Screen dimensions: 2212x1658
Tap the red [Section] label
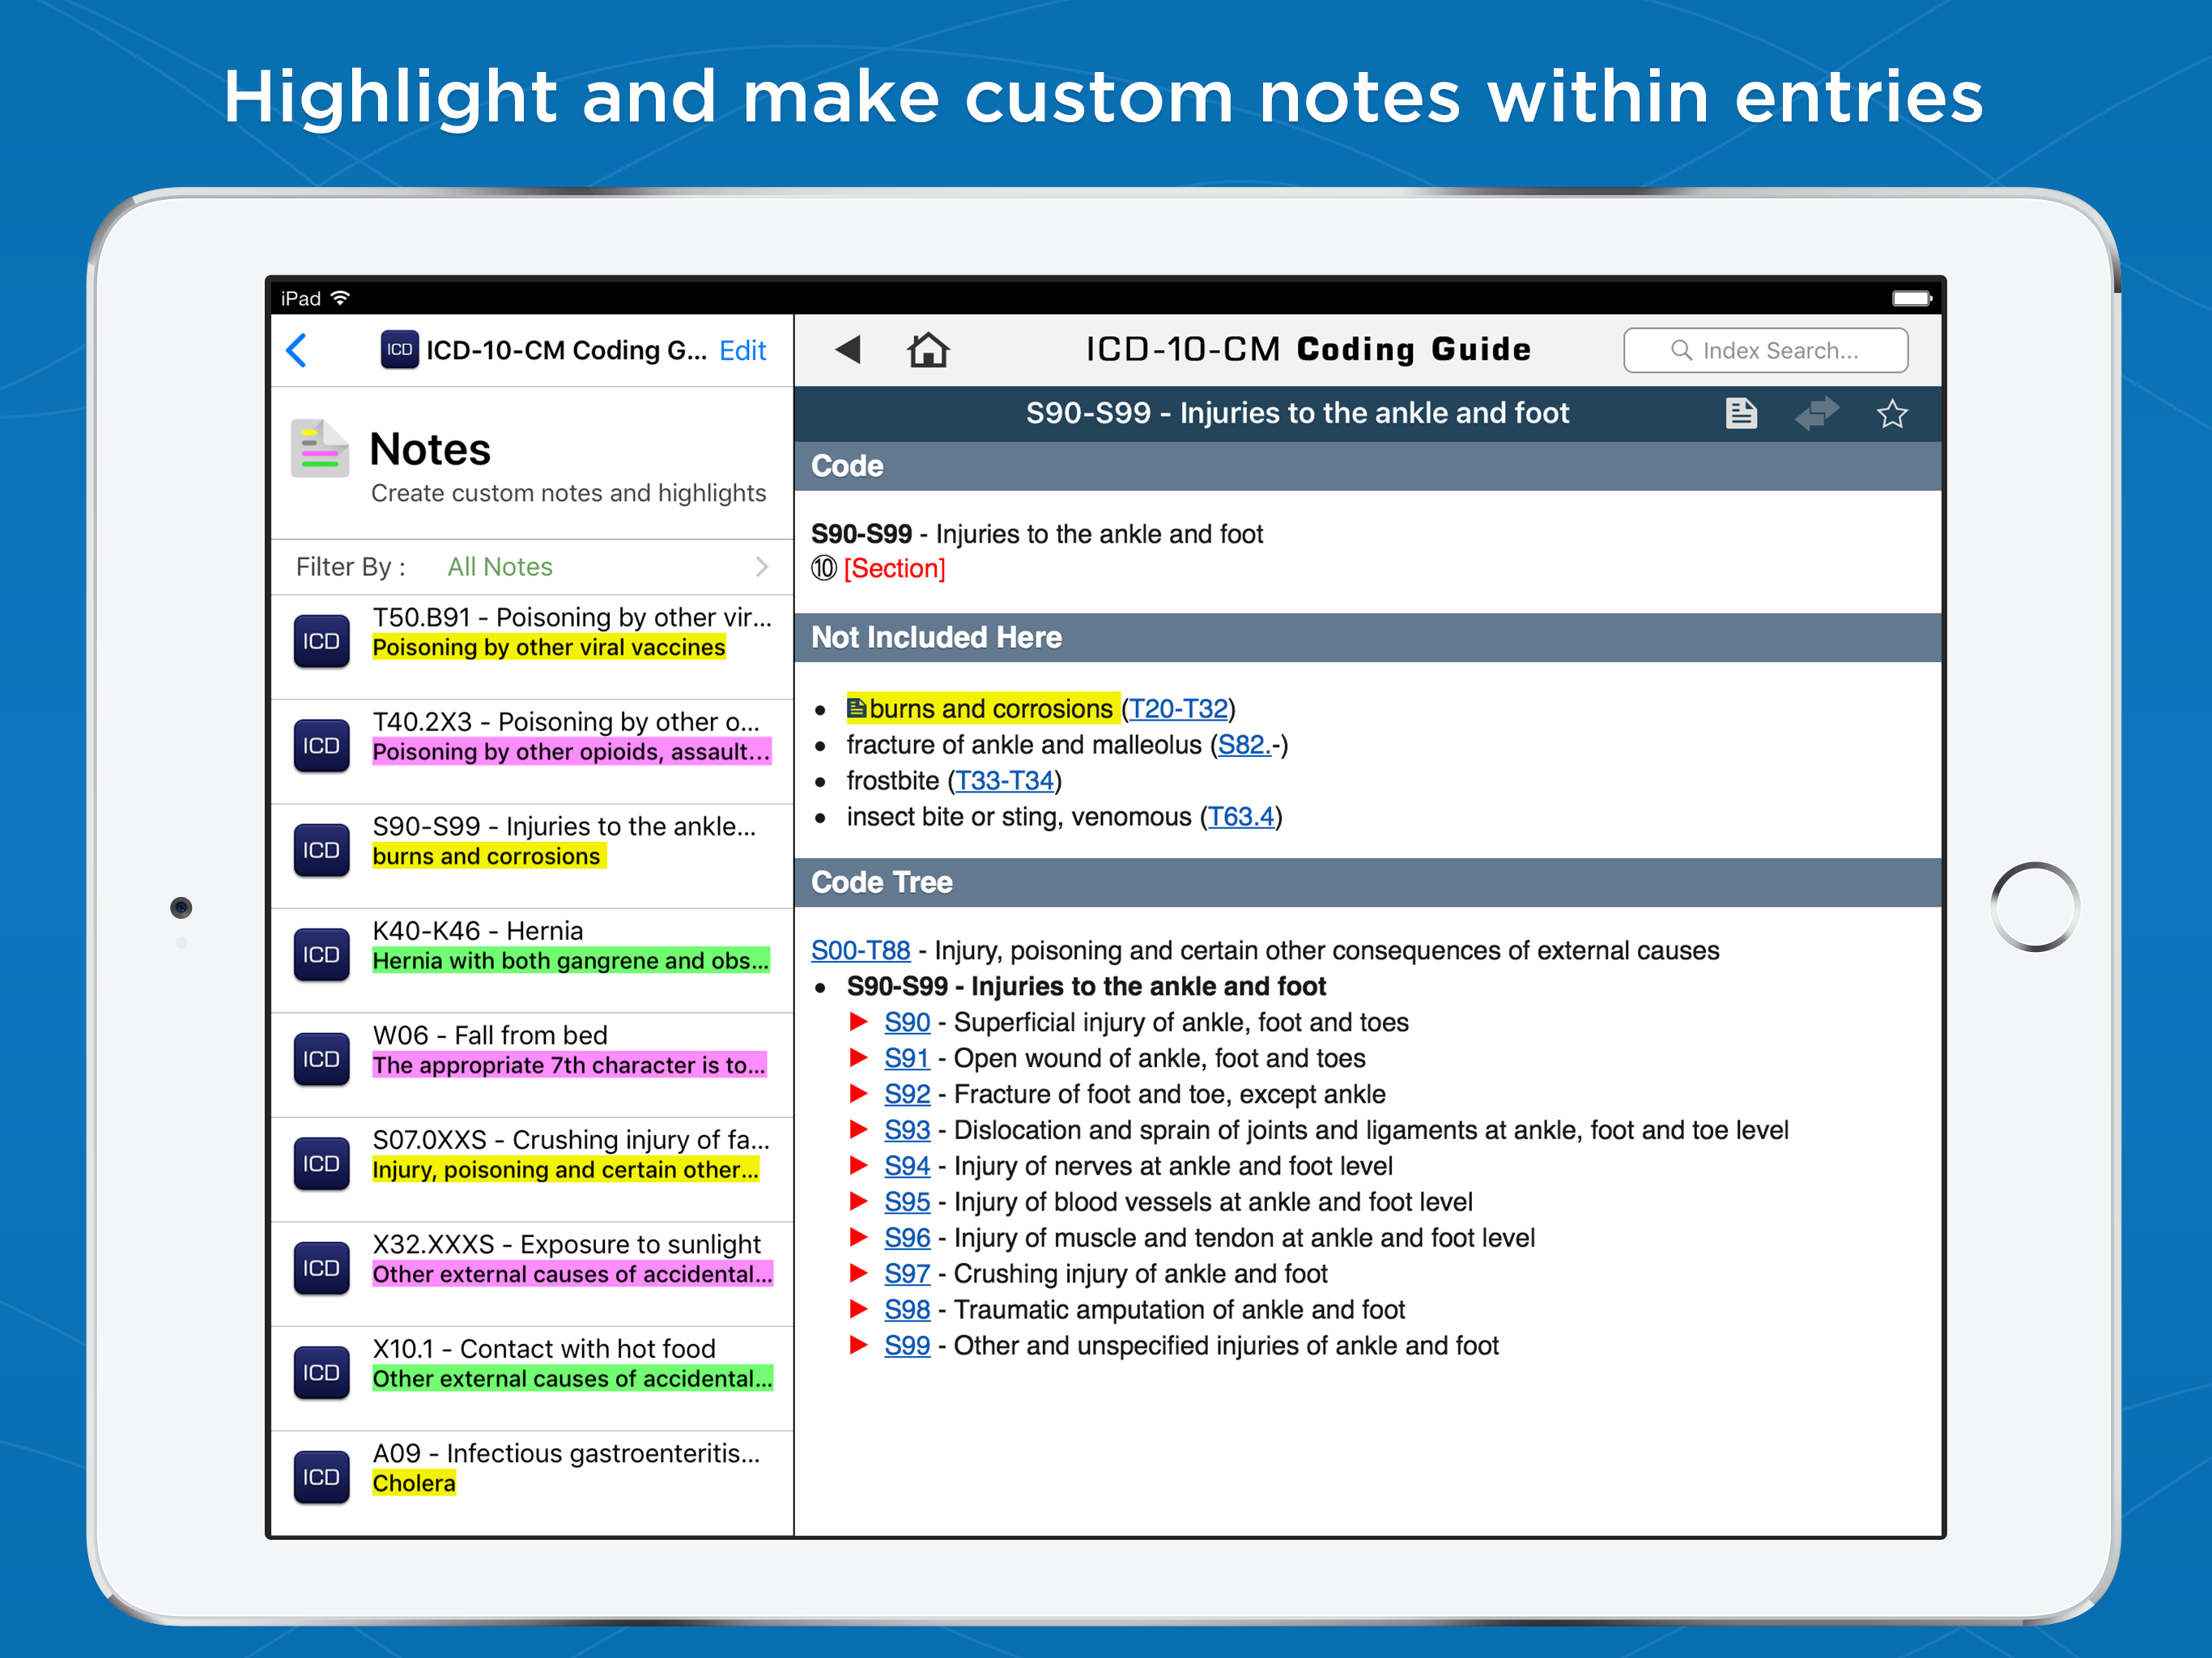click(894, 568)
